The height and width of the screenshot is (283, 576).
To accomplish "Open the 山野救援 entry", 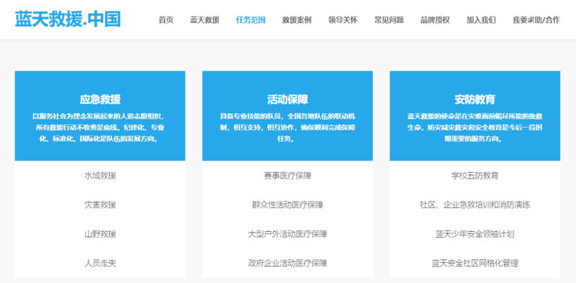I will click(100, 234).
